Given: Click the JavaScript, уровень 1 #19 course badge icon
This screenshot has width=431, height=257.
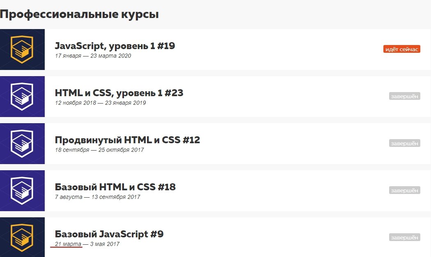Looking at the screenshot, I should pyautogui.click(x=22, y=50).
